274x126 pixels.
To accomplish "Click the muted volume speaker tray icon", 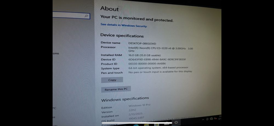I will (x=215, y=118).
